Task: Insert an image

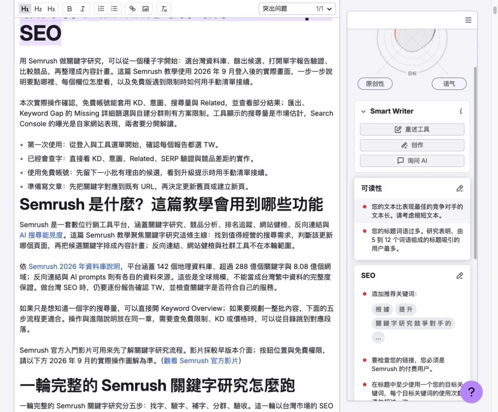Action: [145, 9]
